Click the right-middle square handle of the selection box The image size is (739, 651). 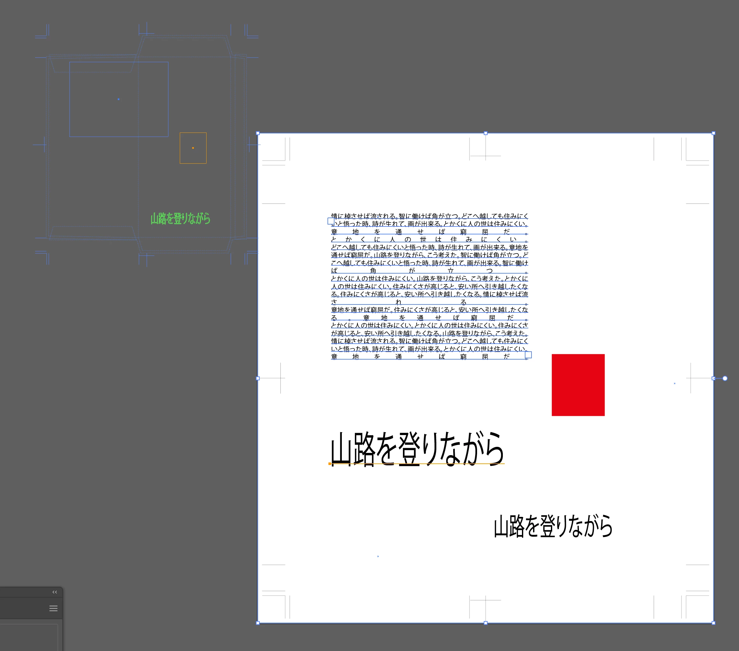pyautogui.click(x=713, y=378)
